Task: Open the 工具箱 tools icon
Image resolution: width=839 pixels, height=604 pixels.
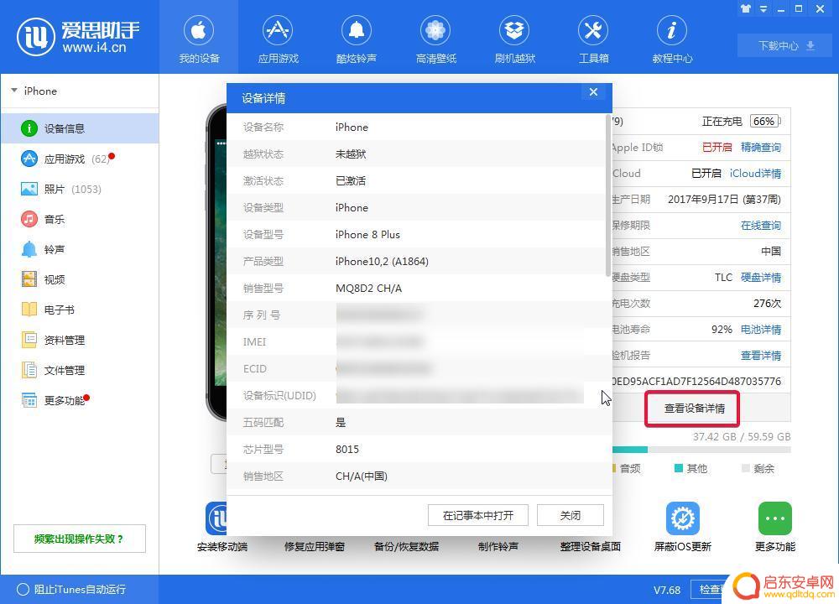Action: [593, 30]
